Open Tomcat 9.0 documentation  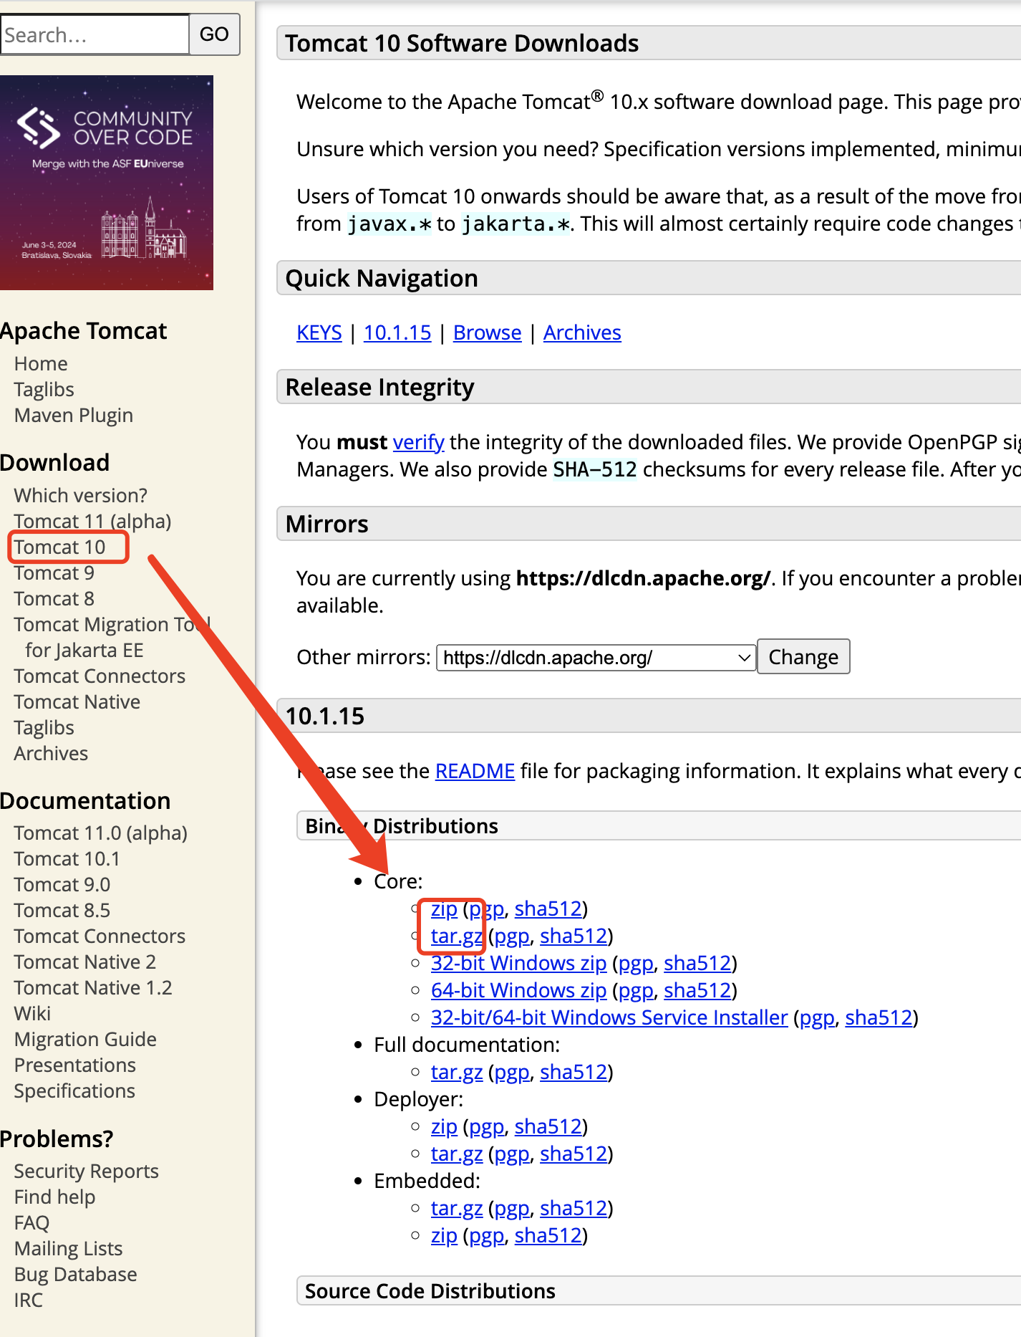[62, 885]
